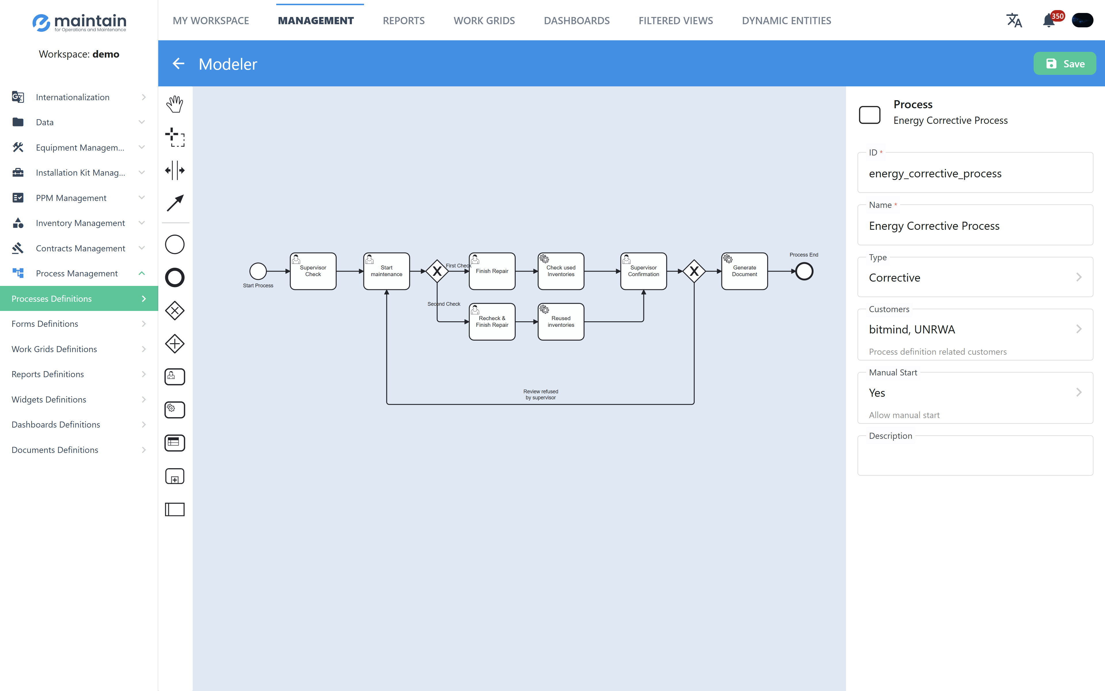The image size is (1105, 691).
Task: Click the language translate icon
Action: coord(1014,20)
